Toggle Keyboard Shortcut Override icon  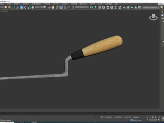[x=53, y=7]
